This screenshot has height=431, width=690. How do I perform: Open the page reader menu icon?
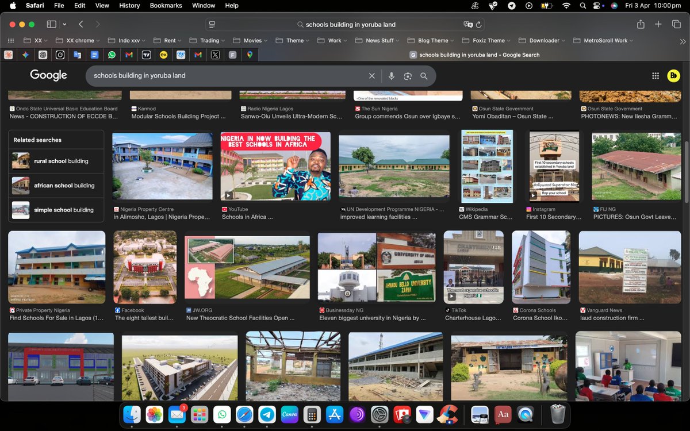(212, 25)
